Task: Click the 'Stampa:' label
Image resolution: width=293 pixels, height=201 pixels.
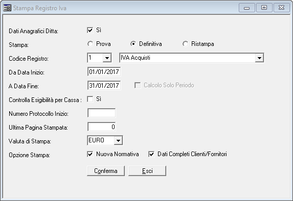Action: (18, 45)
